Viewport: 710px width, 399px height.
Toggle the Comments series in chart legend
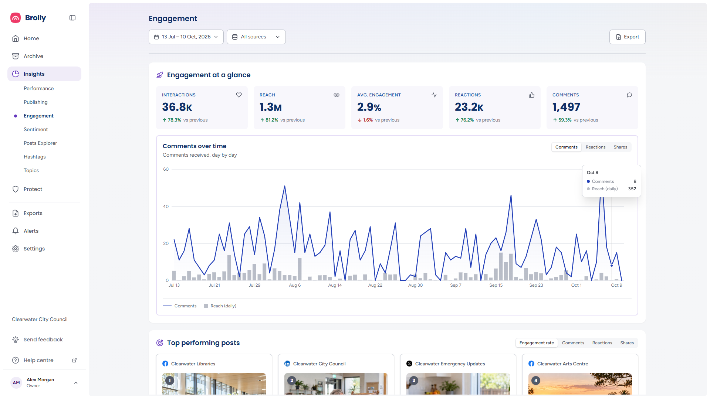coord(180,306)
